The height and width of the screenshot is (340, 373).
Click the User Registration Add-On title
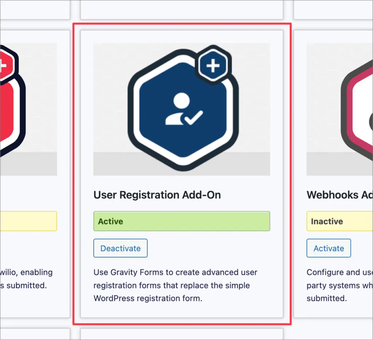157,195
